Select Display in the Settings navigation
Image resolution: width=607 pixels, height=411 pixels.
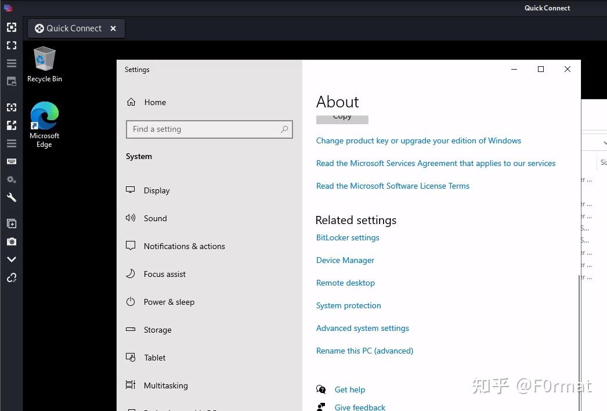[x=157, y=190]
